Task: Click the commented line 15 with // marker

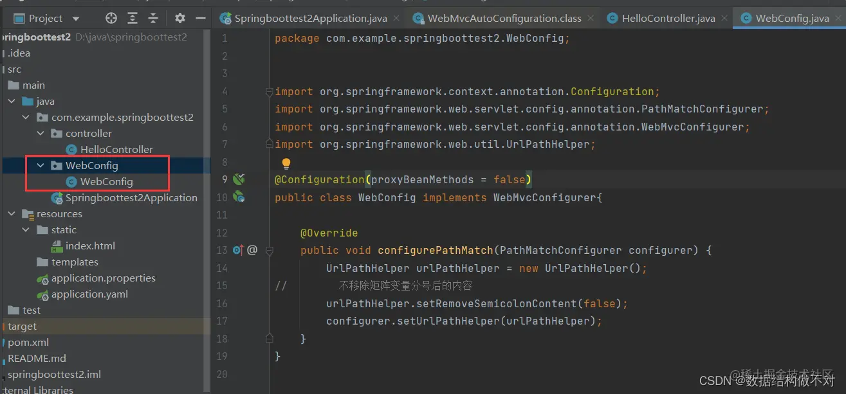Action: pos(374,285)
